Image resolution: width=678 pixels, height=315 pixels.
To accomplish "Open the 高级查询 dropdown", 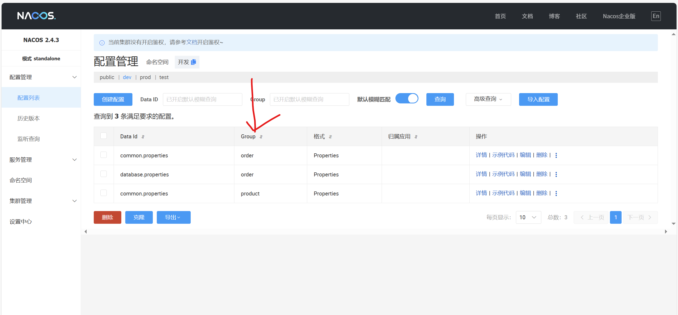I will [488, 99].
